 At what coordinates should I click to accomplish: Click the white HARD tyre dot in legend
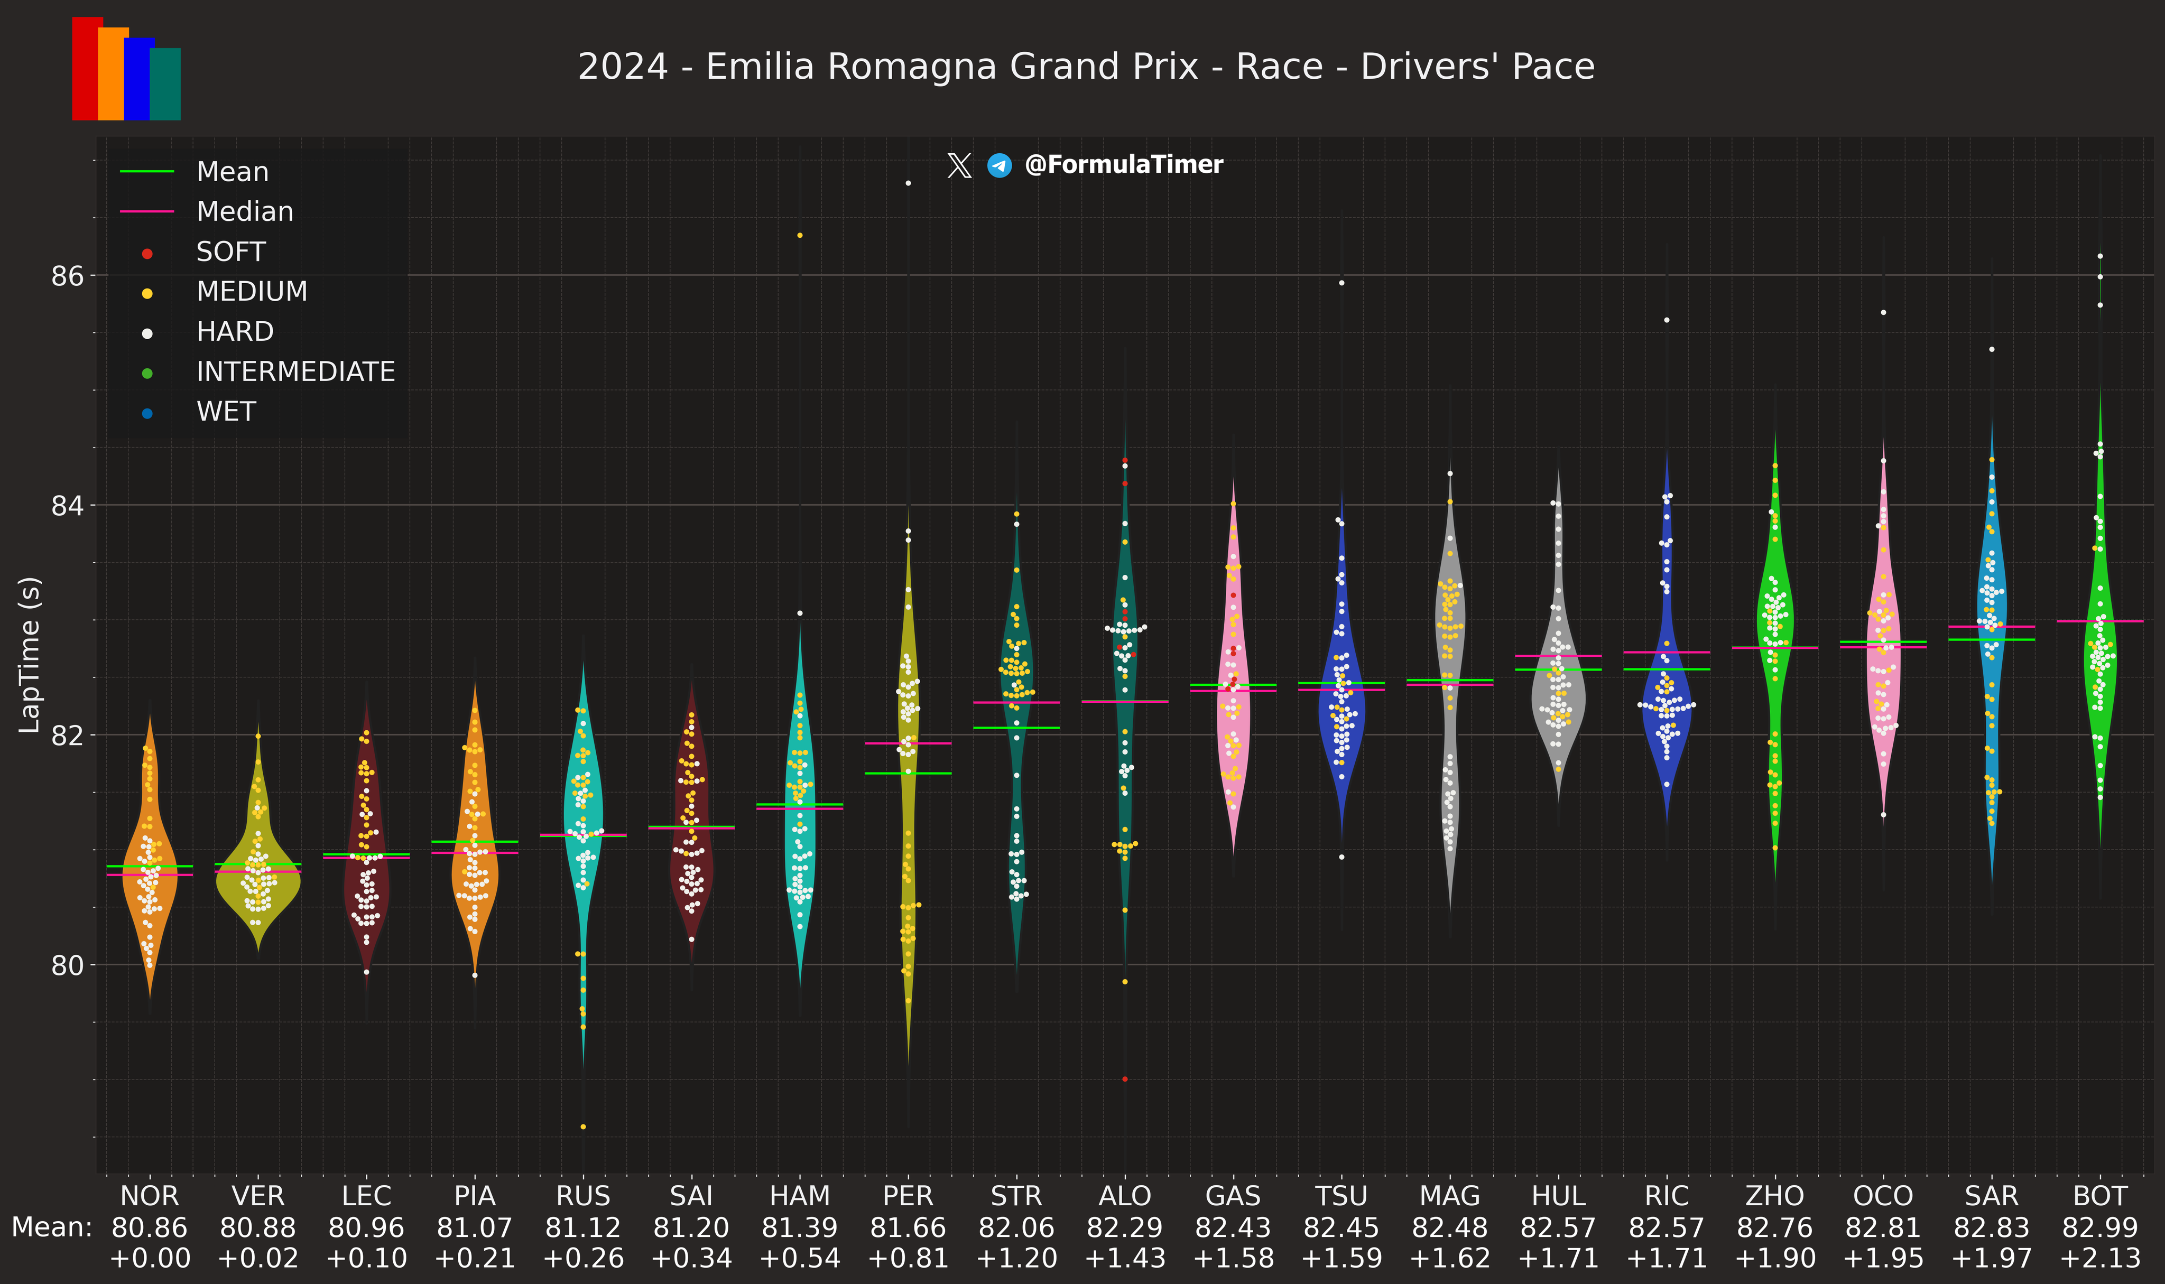(147, 333)
